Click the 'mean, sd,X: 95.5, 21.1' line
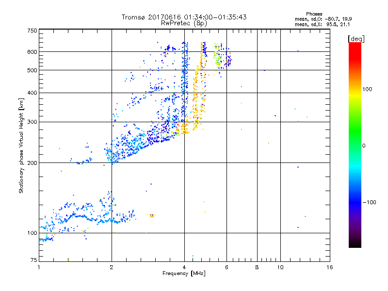The image size is (388, 291). pyautogui.click(x=323, y=25)
